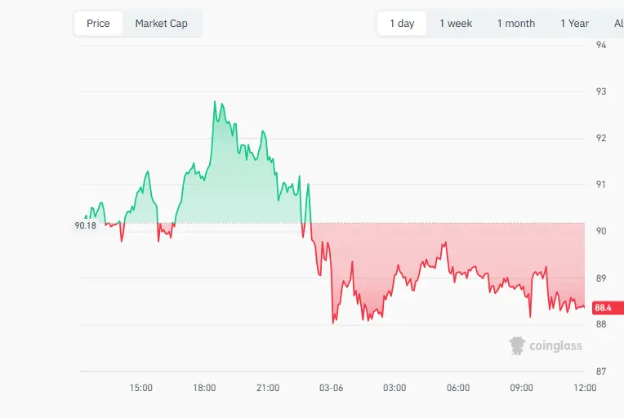Switch to the Price tab

point(98,24)
